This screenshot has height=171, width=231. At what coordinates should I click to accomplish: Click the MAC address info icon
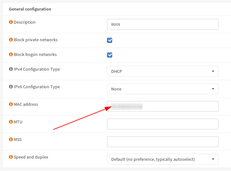pyautogui.click(x=11, y=105)
